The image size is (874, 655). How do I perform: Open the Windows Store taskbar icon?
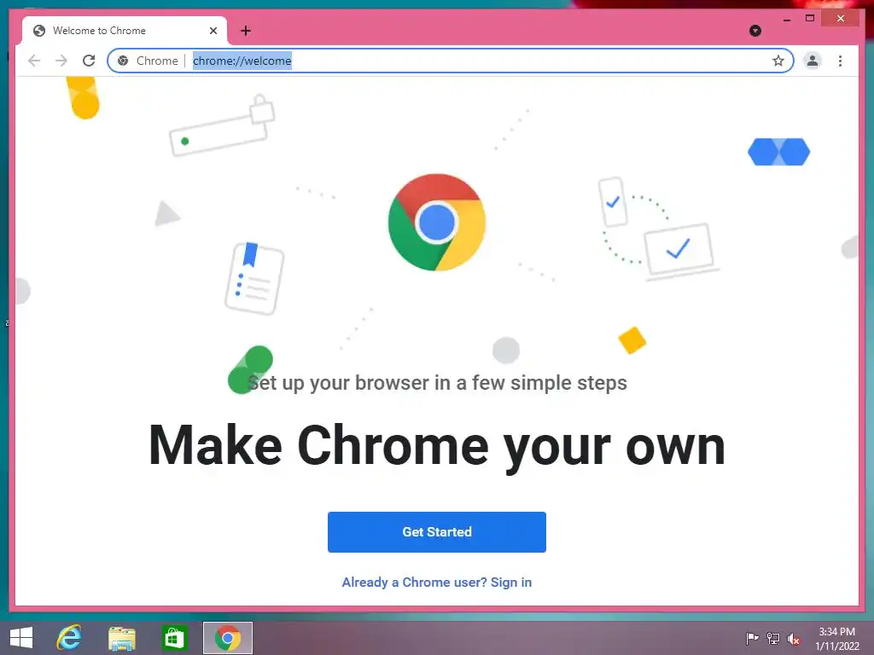(174, 638)
